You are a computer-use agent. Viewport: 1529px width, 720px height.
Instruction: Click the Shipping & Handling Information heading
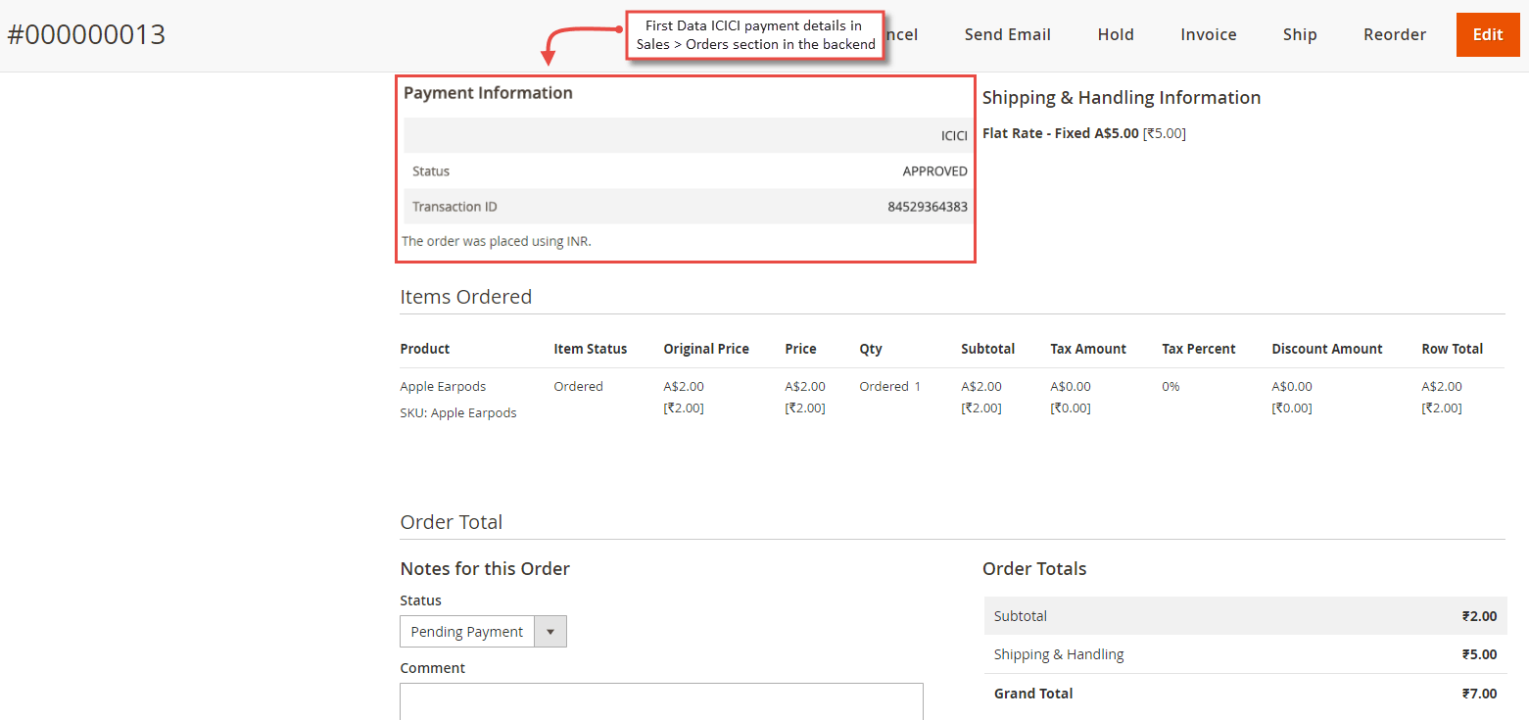pyautogui.click(x=1121, y=97)
